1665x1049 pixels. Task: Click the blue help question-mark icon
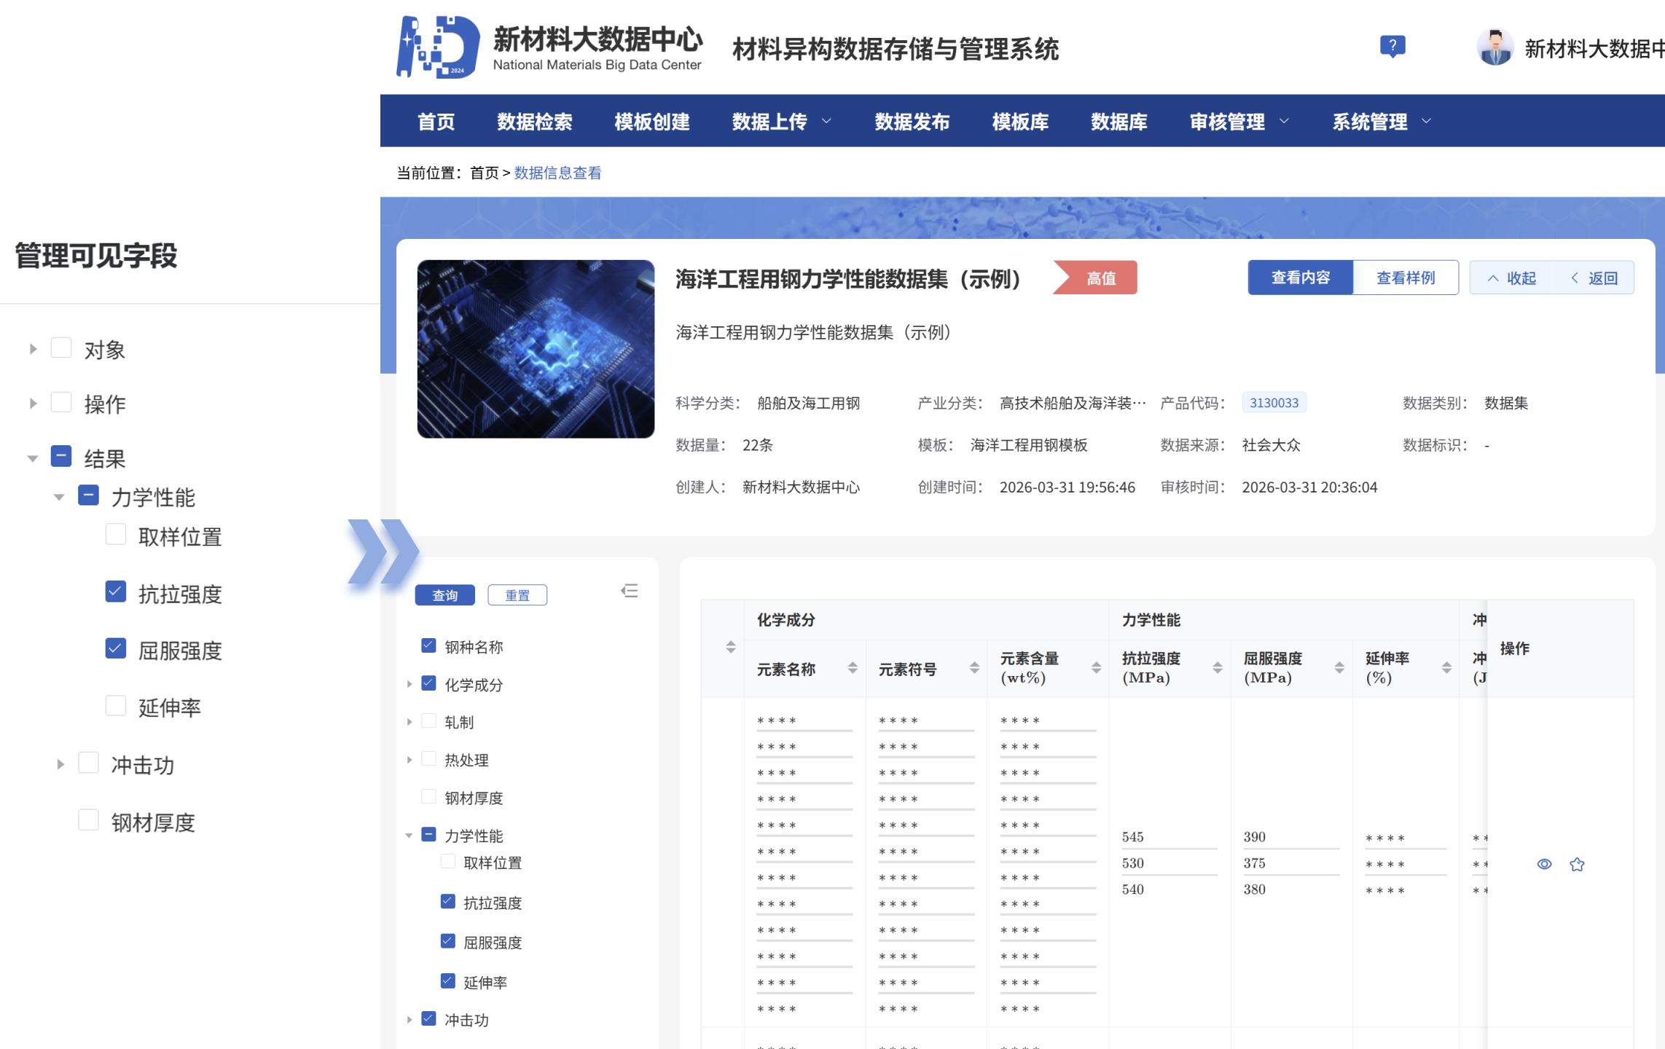click(x=1392, y=47)
